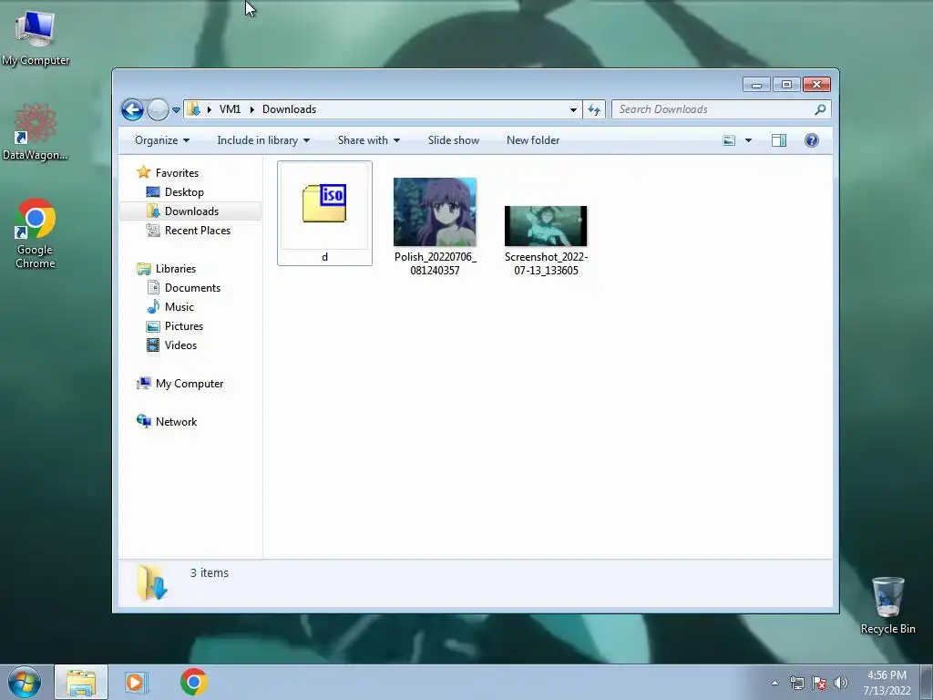Open the Videos library

[180, 345]
